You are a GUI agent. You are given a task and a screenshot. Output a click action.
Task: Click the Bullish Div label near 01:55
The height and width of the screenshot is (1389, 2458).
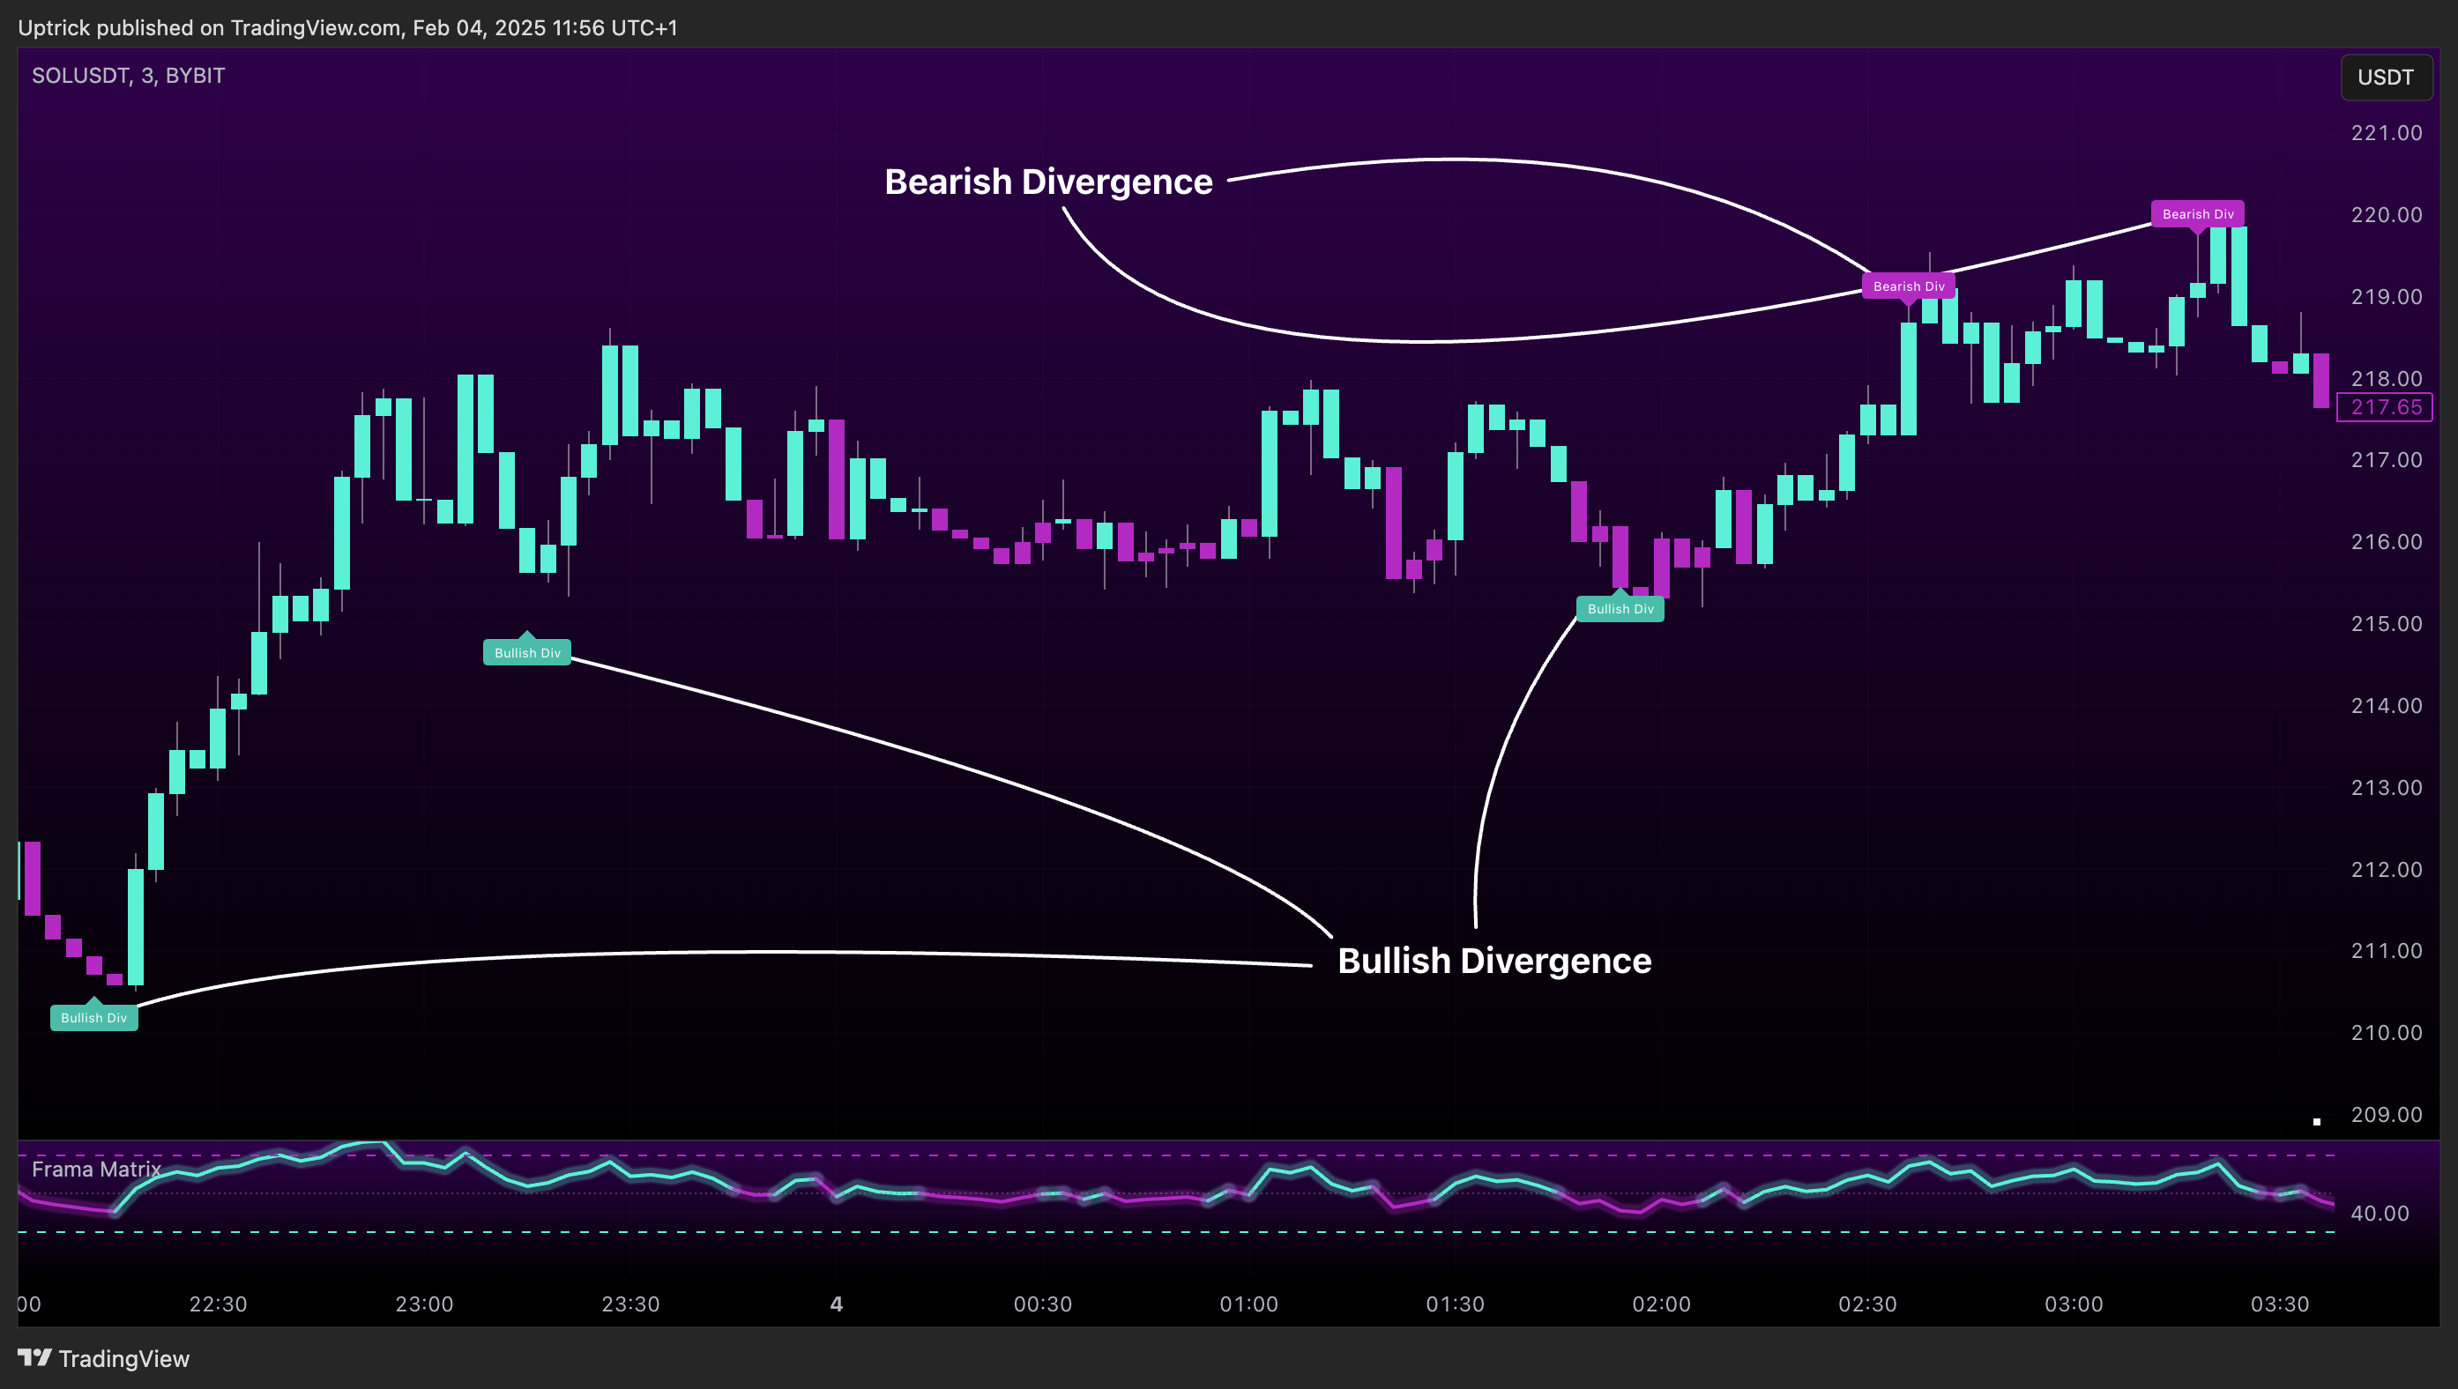(x=1620, y=609)
